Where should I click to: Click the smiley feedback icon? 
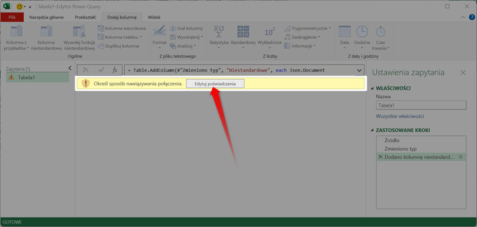point(20,7)
